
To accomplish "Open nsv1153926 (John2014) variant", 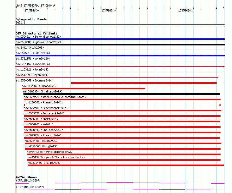I will click(32, 69).
